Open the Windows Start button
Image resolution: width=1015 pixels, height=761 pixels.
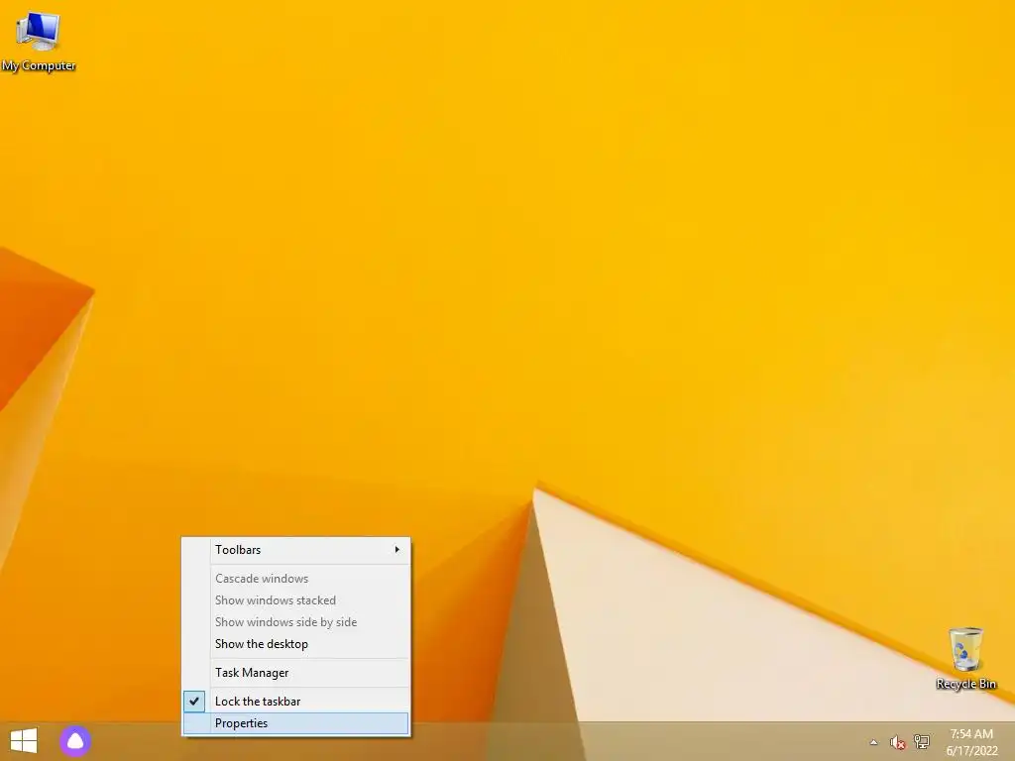(24, 741)
